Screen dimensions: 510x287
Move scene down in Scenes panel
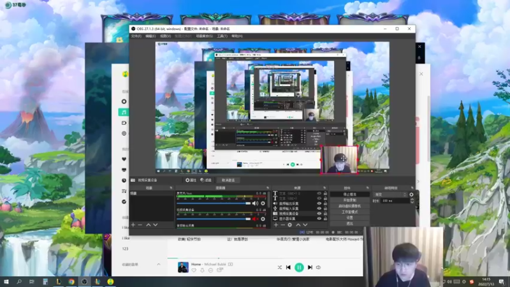(x=156, y=225)
